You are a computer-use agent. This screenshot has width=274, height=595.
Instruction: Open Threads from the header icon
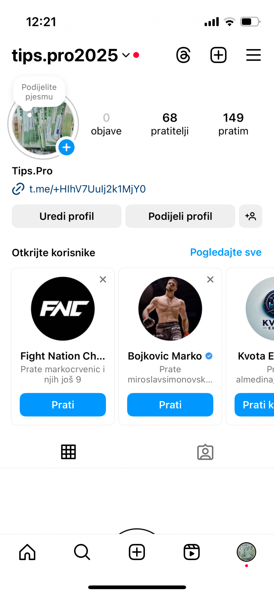tap(183, 55)
